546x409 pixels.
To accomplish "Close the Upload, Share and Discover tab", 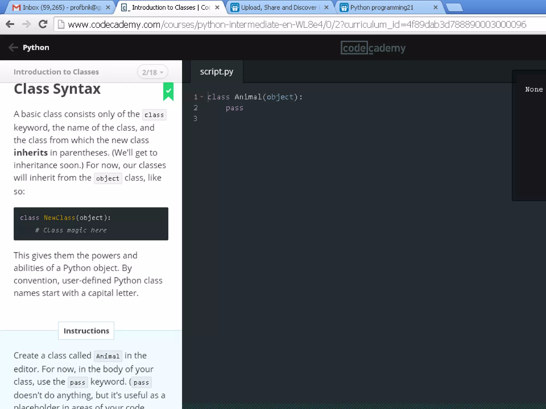I will point(326,7).
